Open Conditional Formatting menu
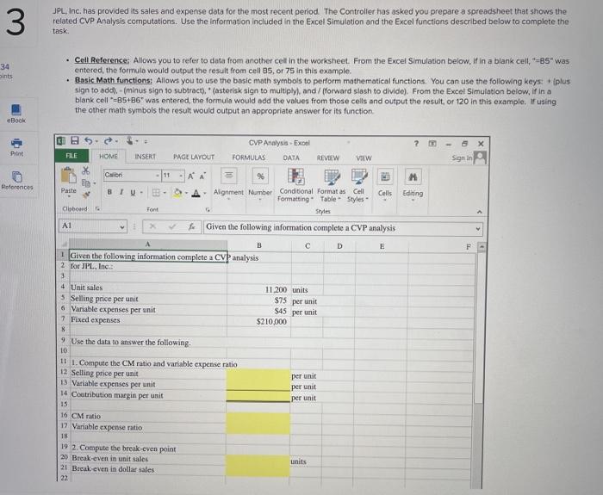The image size is (603, 495). [x=295, y=185]
